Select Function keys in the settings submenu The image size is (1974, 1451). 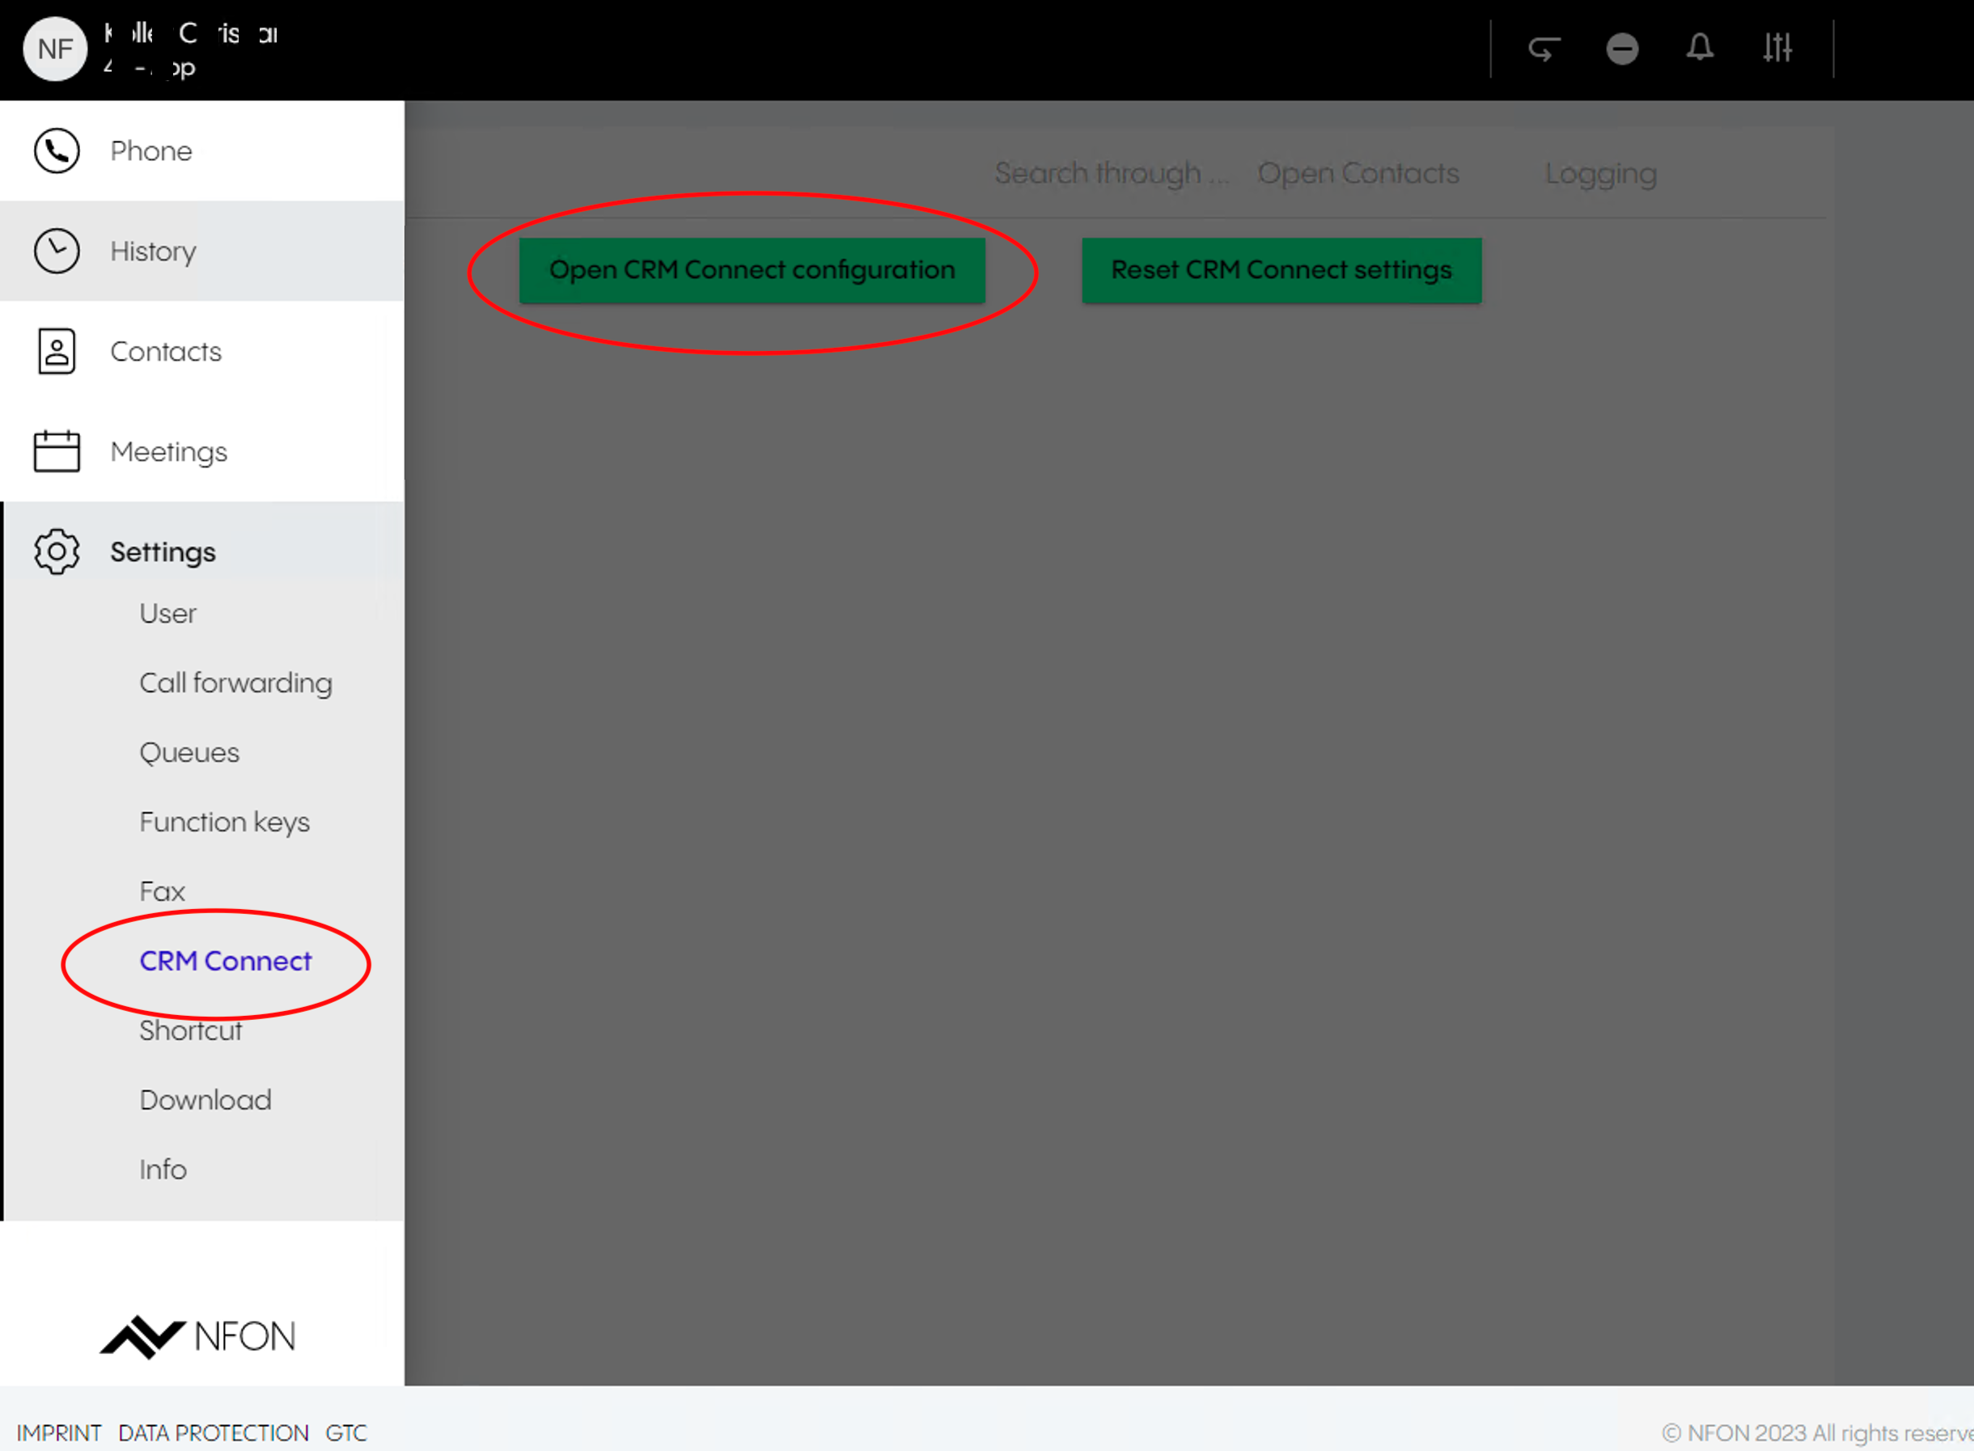tap(224, 822)
